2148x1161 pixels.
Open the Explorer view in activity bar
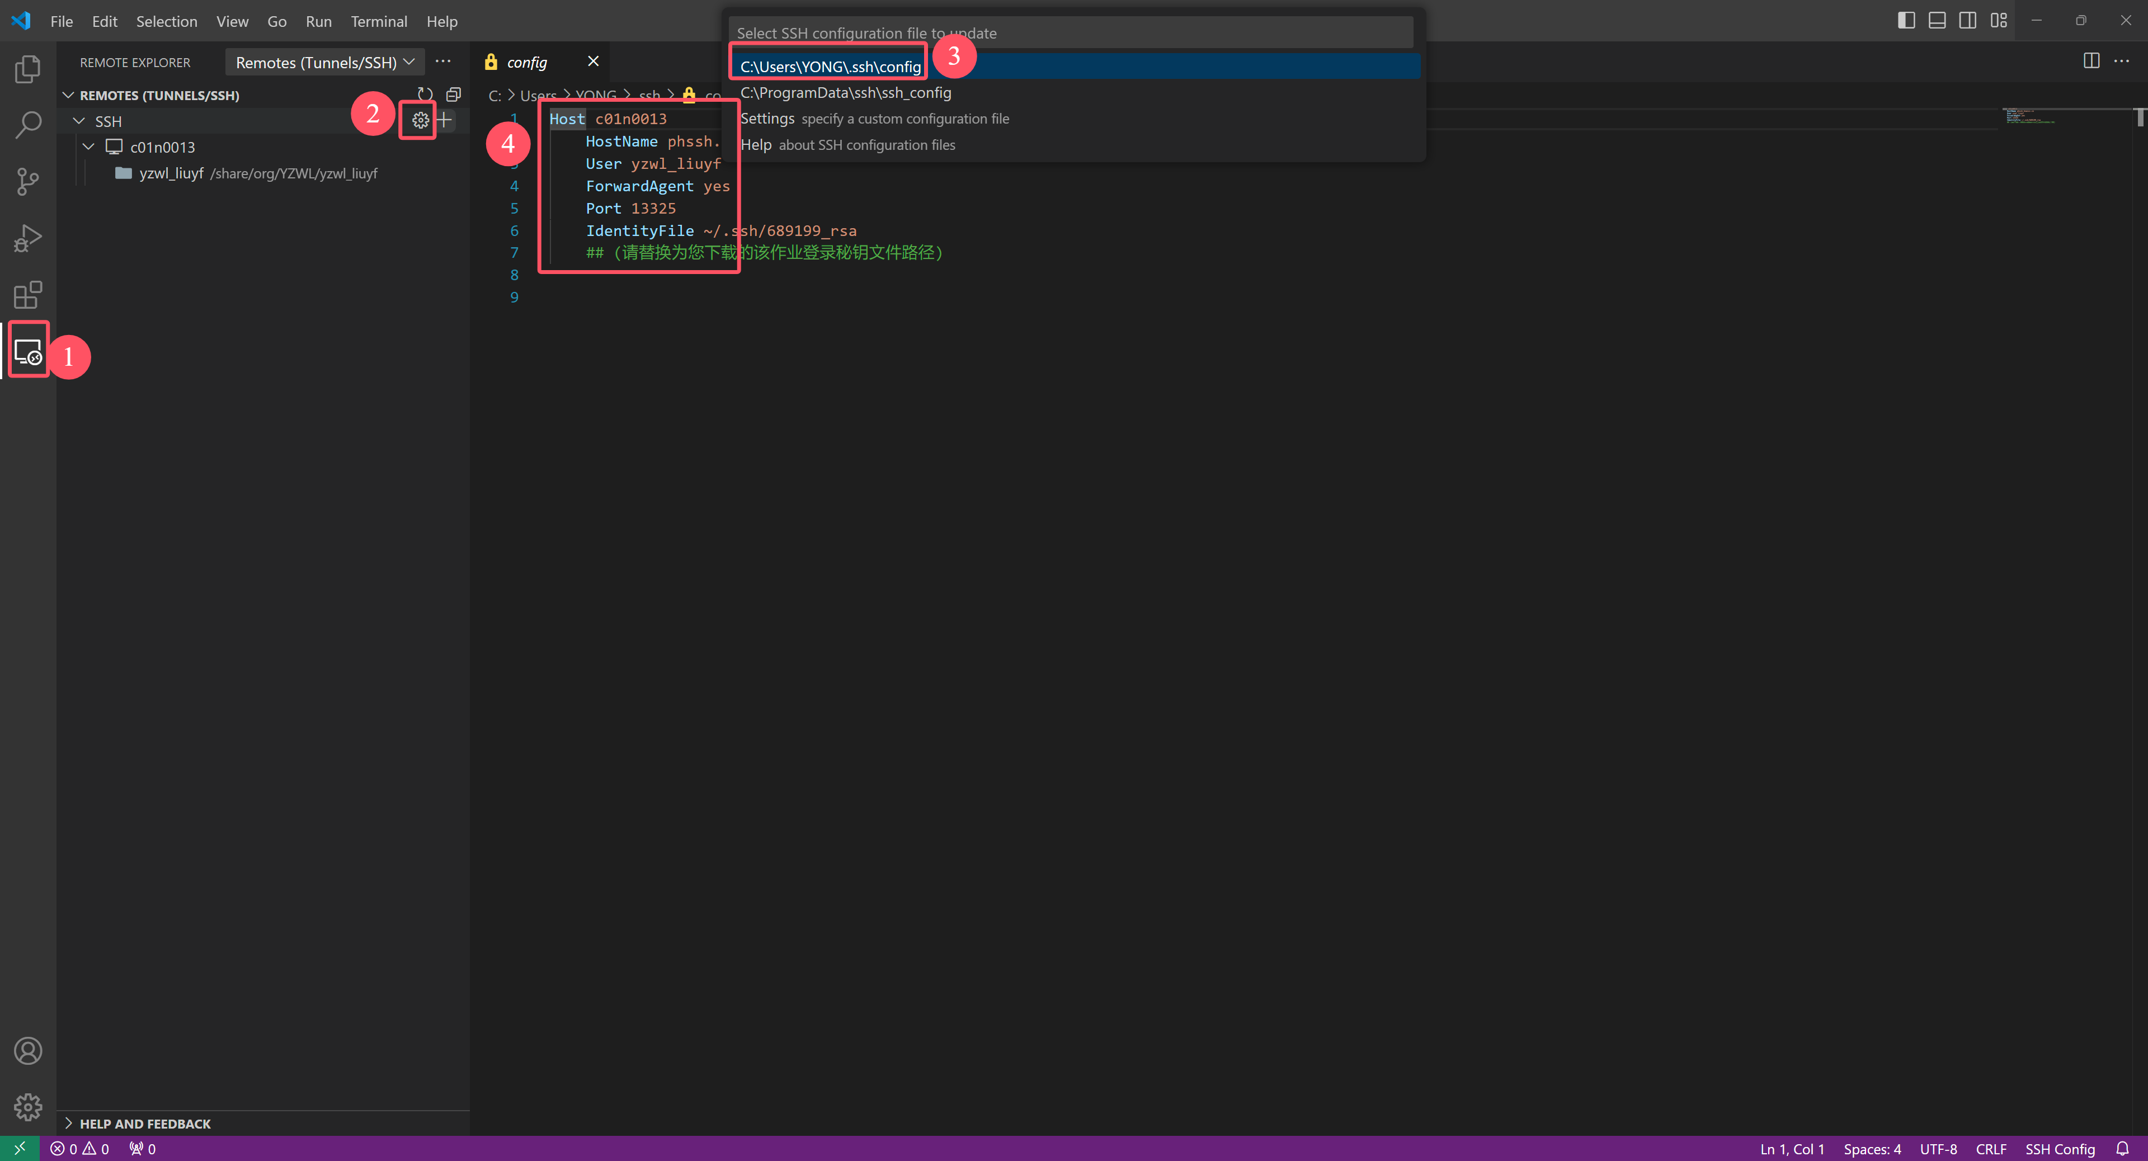tap(27, 69)
